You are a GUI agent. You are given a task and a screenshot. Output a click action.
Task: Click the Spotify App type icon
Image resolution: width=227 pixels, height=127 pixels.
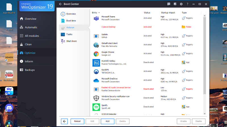click(x=183, y=107)
